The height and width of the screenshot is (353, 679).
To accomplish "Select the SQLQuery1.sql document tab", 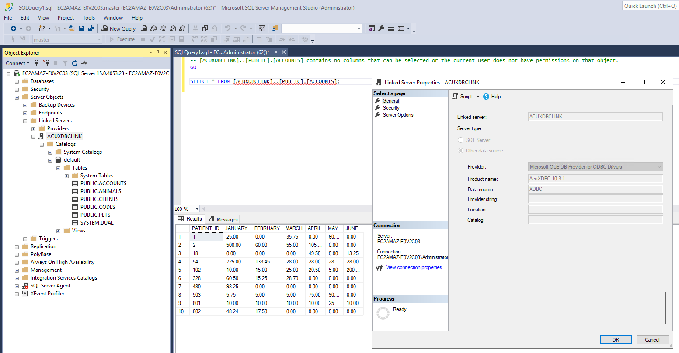I will 222,52.
